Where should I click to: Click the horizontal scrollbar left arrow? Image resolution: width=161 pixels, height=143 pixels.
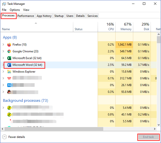tap(2, 129)
